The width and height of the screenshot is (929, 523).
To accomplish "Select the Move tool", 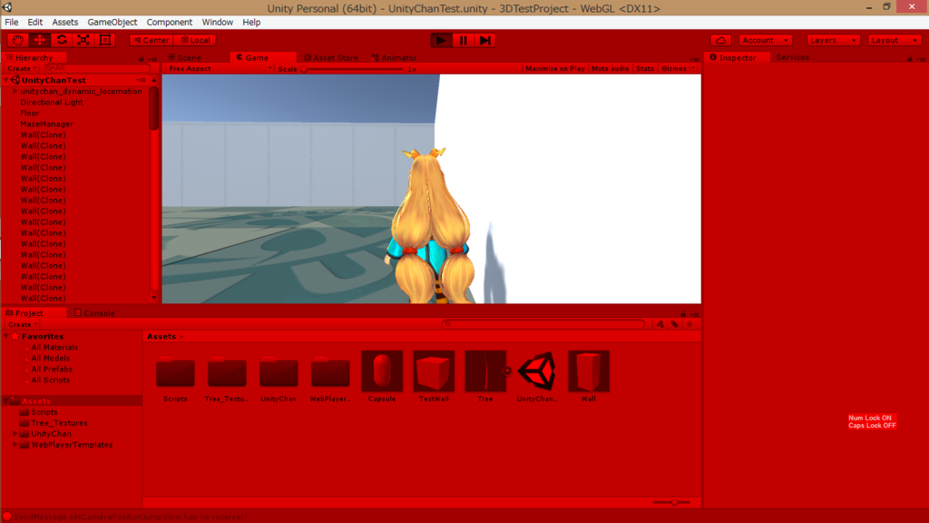I will (40, 40).
